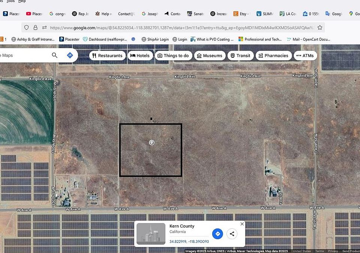Open the Help menu
This screenshot has width=360, height=253.
click(x=22, y=1)
